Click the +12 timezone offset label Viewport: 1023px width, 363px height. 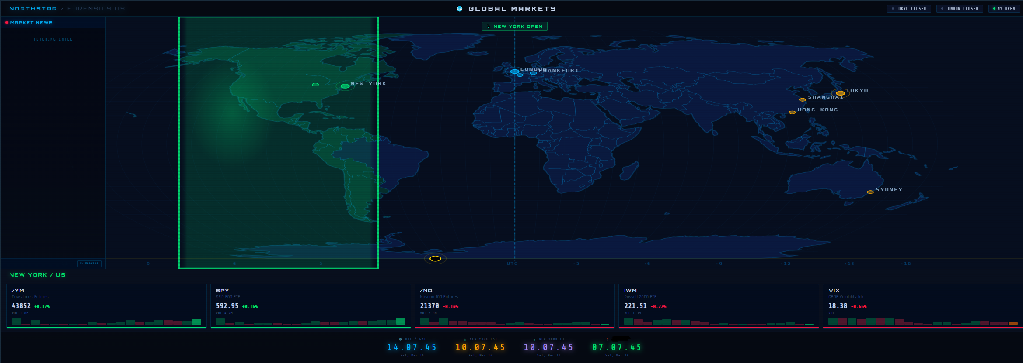point(786,264)
